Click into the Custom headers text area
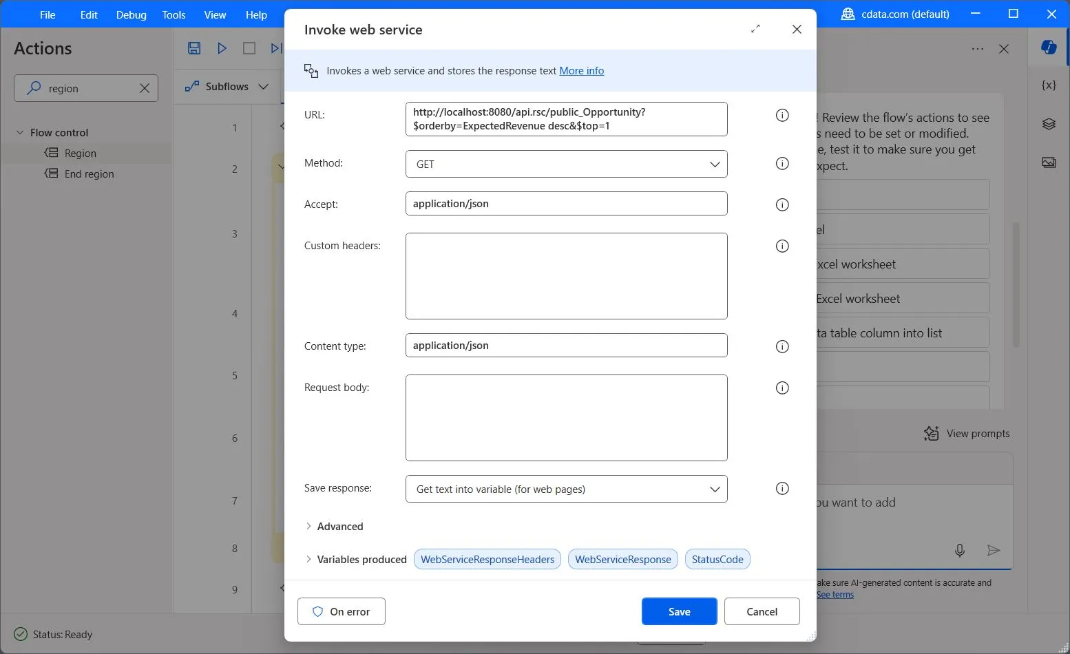The height and width of the screenshot is (654, 1070). [x=566, y=276]
